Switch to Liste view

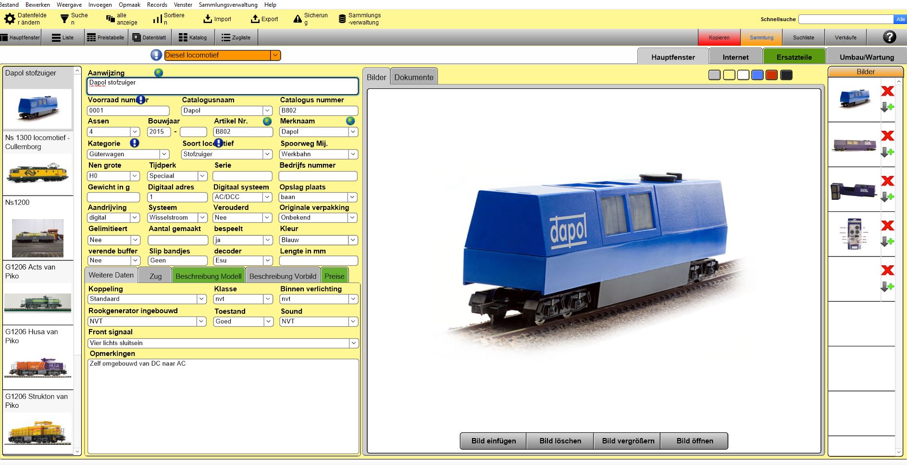pos(63,37)
